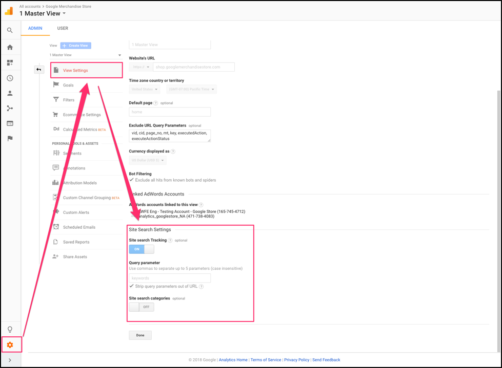Open Acquisition icon in sidebar
The height and width of the screenshot is (368, 502).
[x=10, y=109]
